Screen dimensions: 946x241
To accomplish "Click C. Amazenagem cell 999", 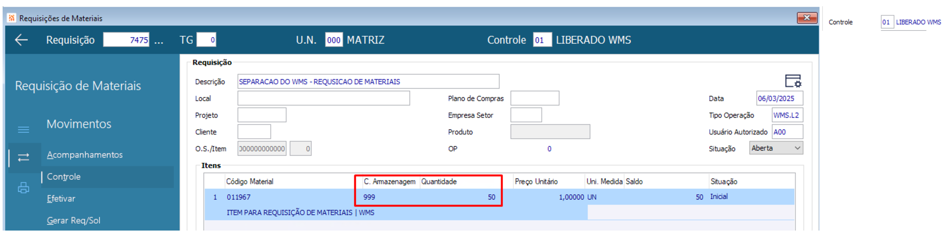I will pos(369,197).
